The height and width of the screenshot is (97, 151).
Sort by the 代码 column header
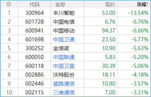click(34, 5)
